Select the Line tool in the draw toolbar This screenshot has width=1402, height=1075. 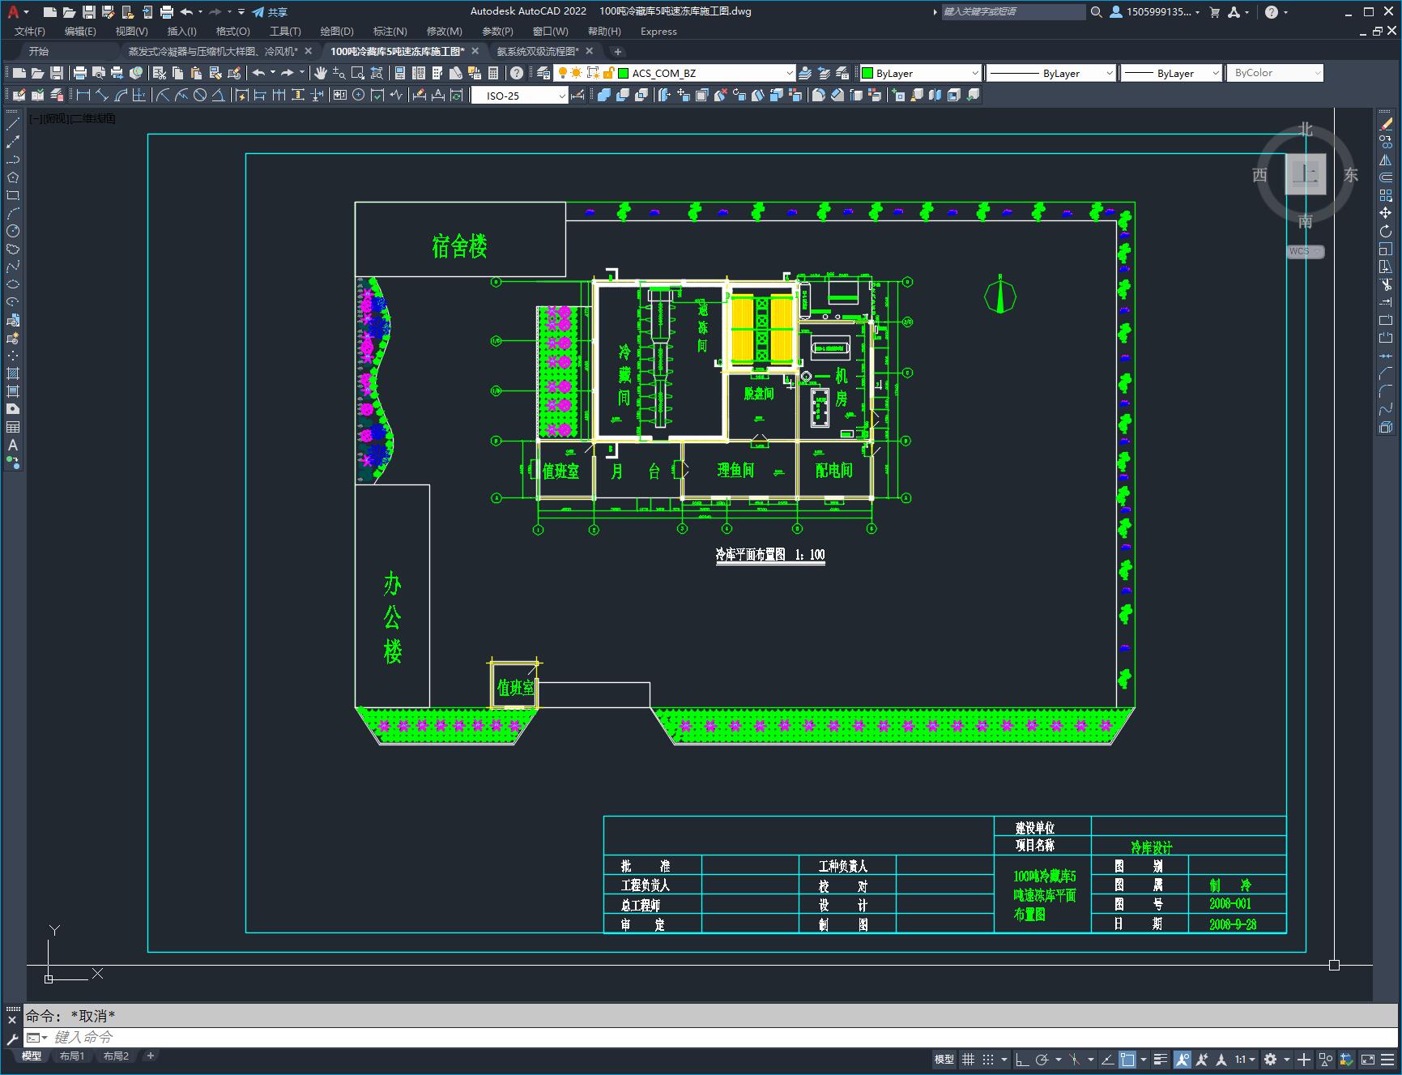[x=13, y=124]
